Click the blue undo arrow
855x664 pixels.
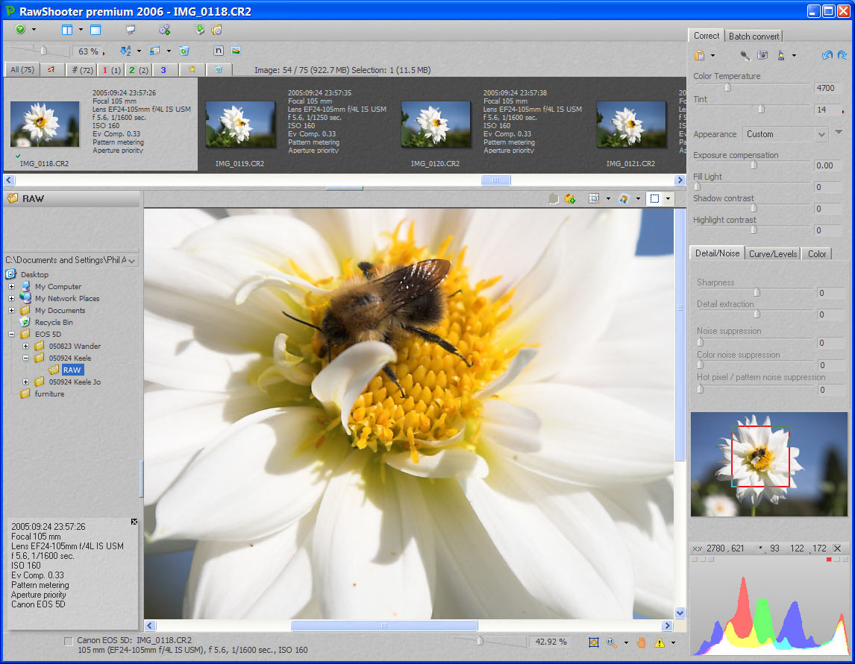827,55
